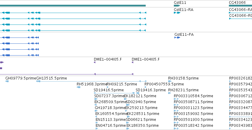Click the RH30158.5prime EST arrow
Image resolution: width=252 pixels, height=130 pixels.
pos(170,81)
